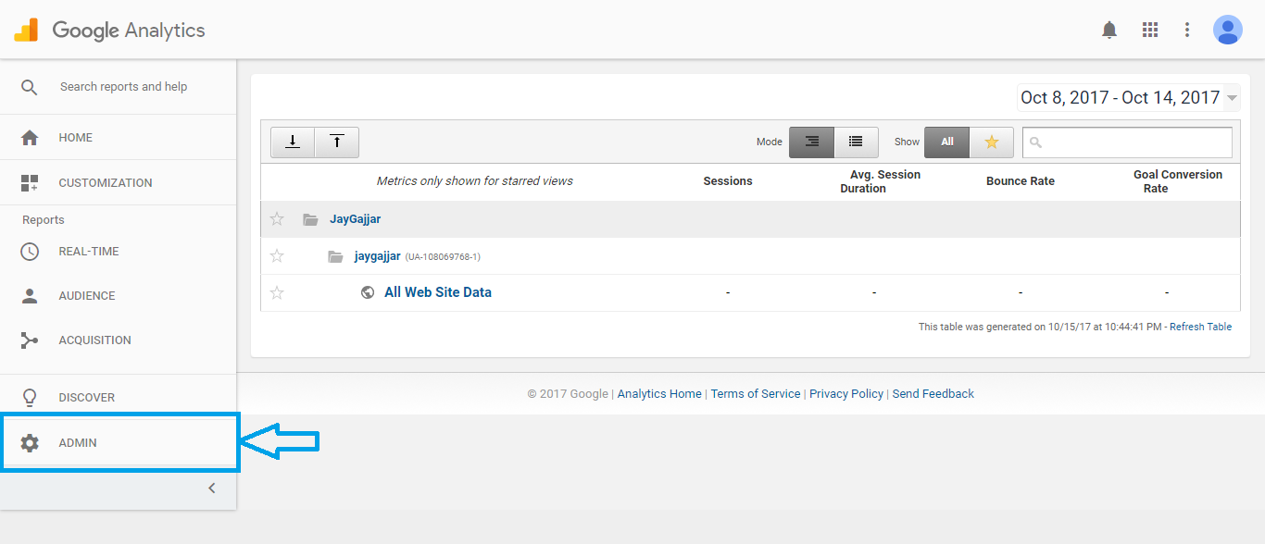Open the date range dropdown
This screenshot has width=1265, height=544.
1129,97
